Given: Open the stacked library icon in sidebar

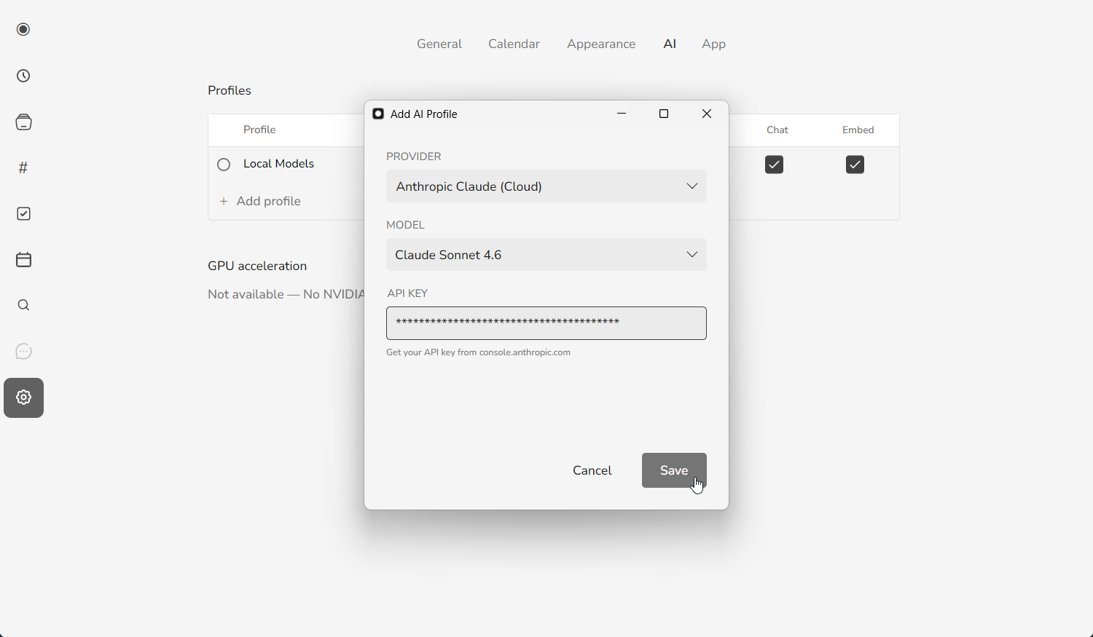Looking at the screenshot, I should 23,122.
